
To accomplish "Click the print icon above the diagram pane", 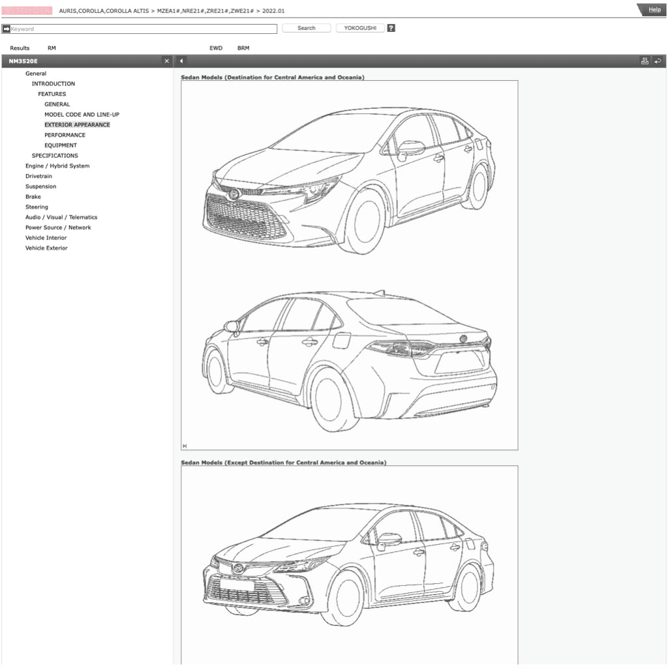I will pyautogui.click(x=645, y=61).
